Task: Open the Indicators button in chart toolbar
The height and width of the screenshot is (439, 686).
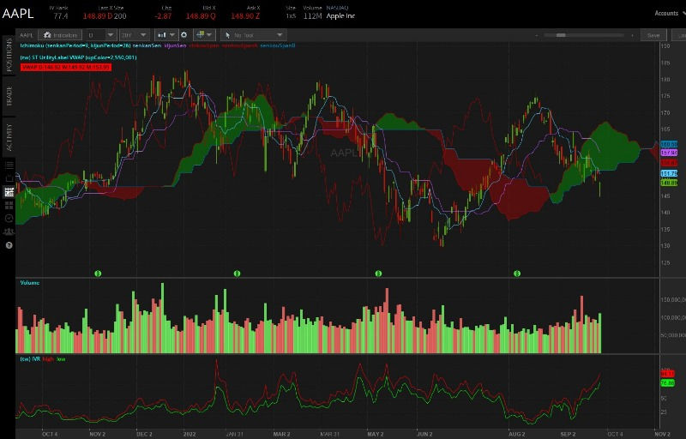Action: [x=60, y=35]
